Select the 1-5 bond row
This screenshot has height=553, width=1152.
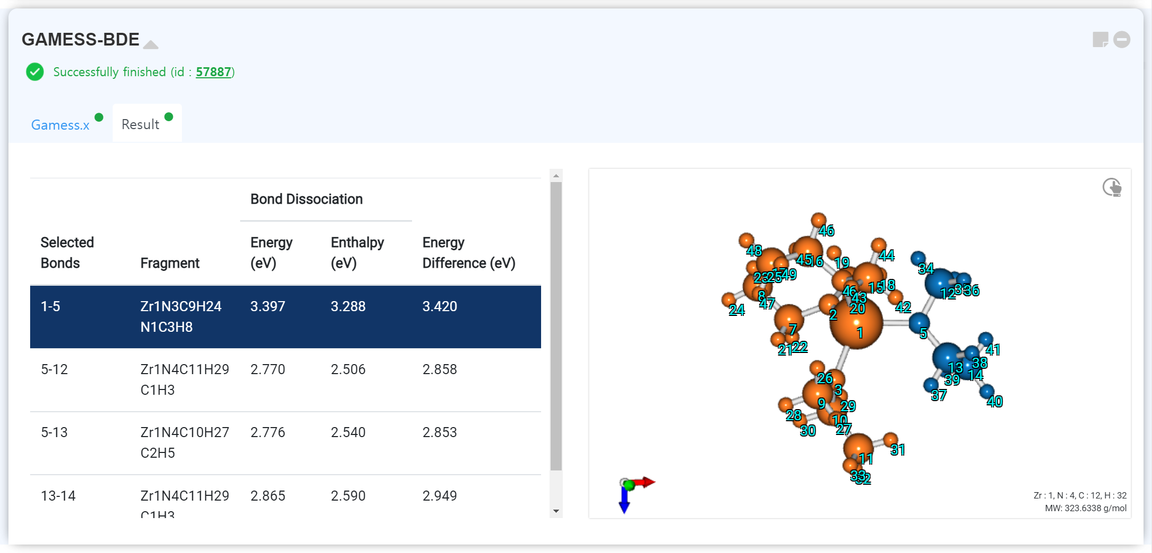click(286, 316)
